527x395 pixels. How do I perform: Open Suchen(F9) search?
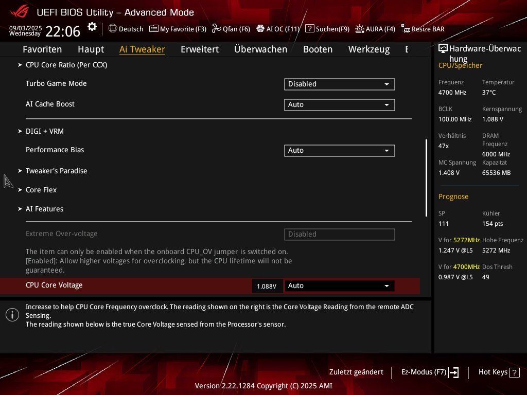(327, 29)
